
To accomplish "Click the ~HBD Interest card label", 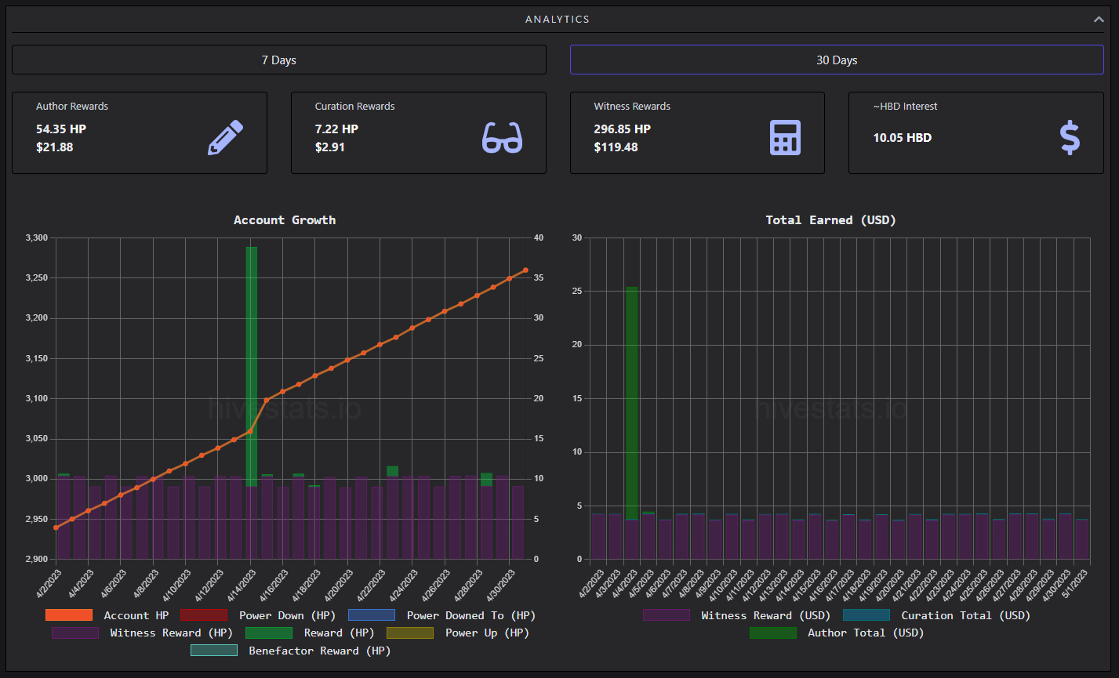I will click(x=906, y=107).
